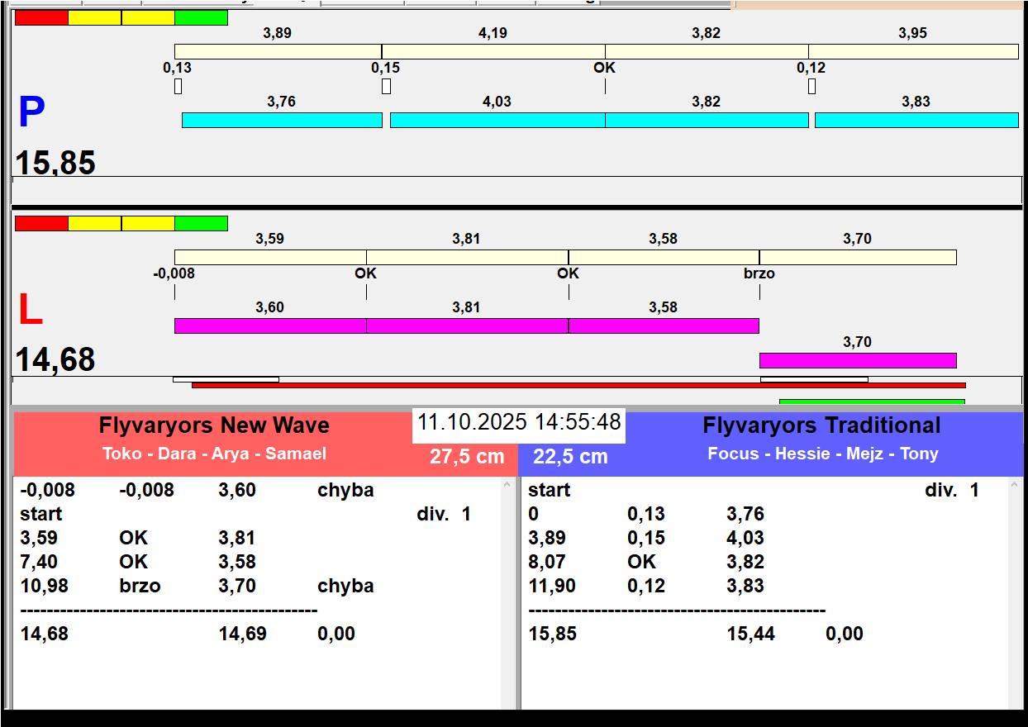Click the 0,13 changeover value in lane P
The height and width of the screenshot is (727, 1028).
[177, 68]
